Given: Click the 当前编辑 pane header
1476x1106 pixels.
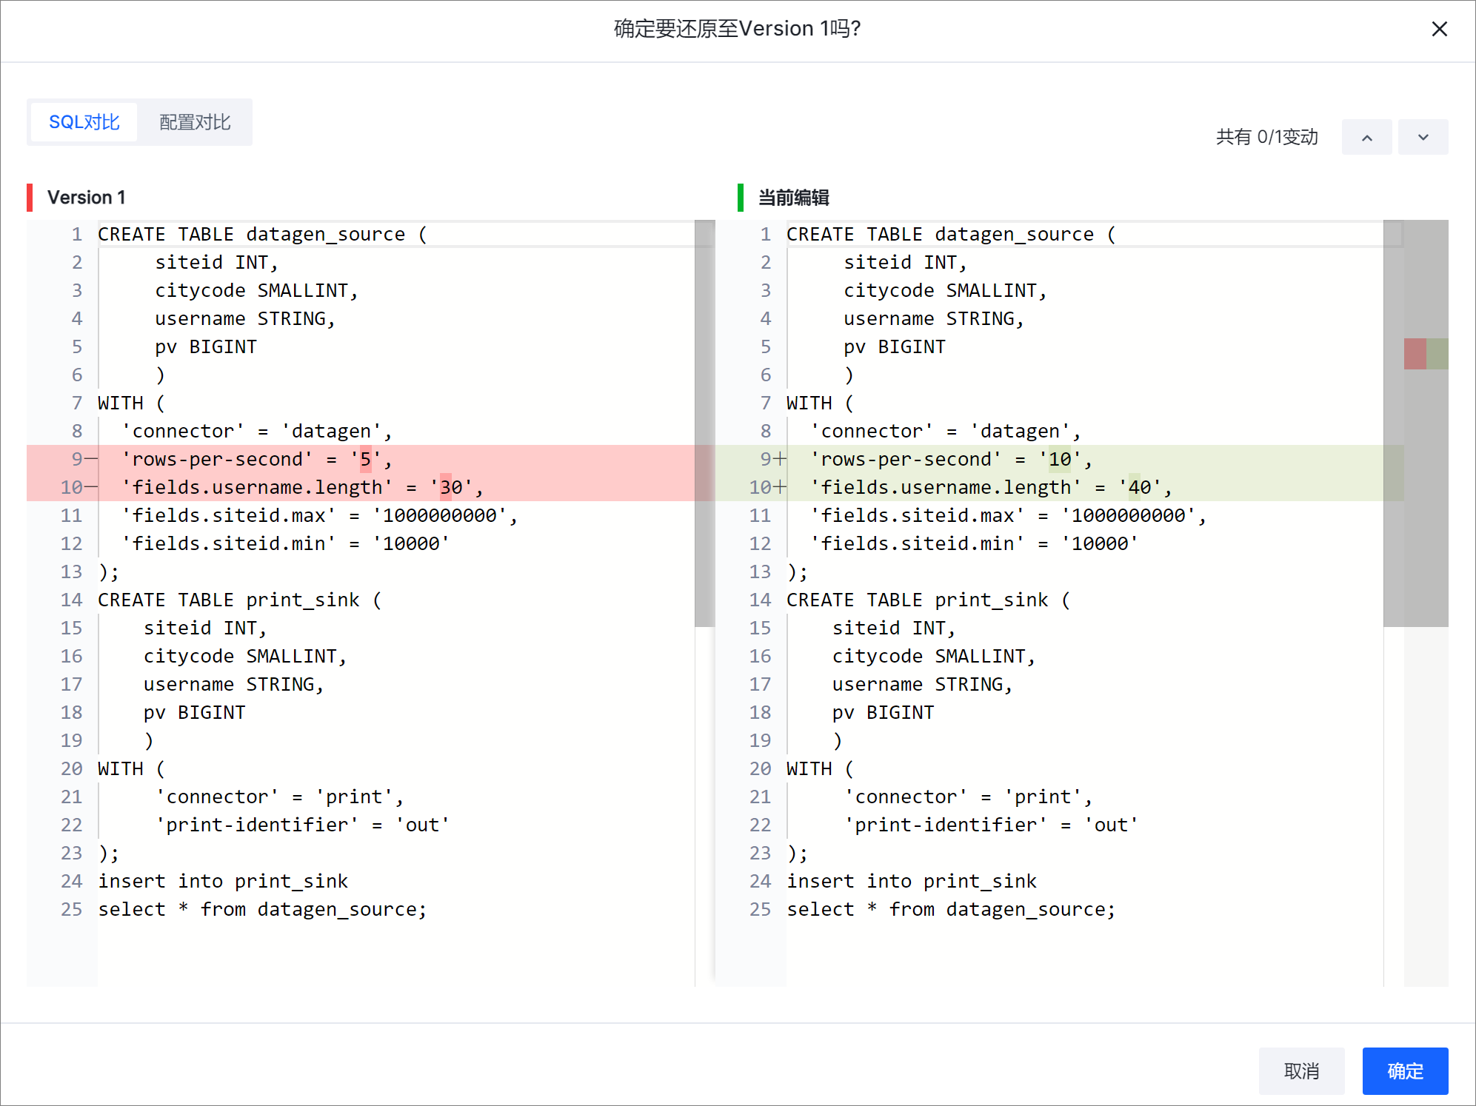Looking at the screenshot, I should click(793, 198).
